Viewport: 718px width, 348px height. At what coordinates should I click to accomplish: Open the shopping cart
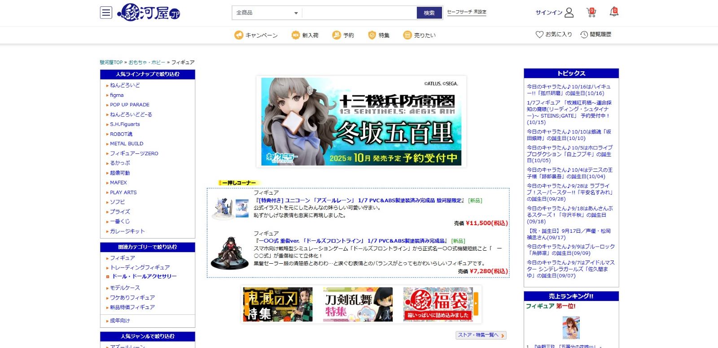point(591,13)
